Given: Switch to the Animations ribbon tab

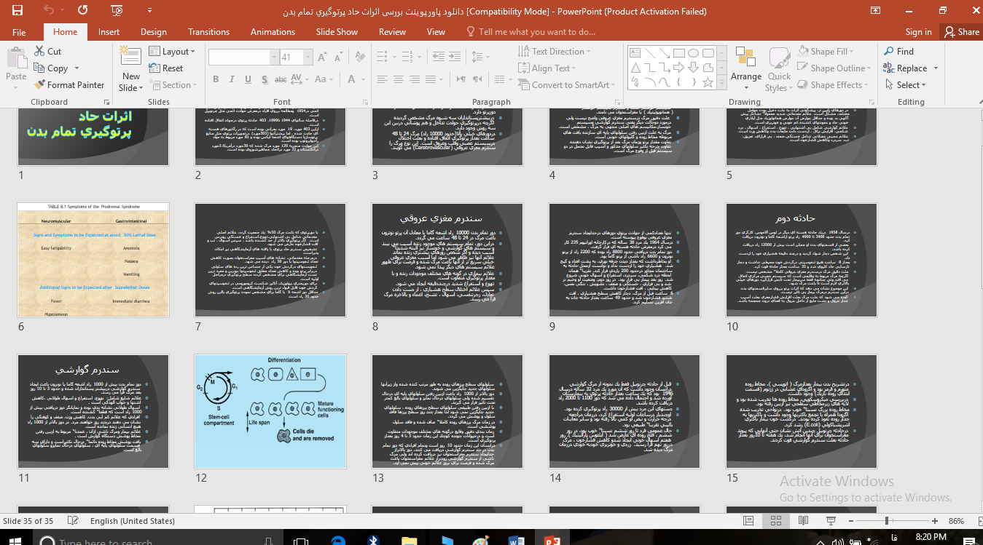Looking at the screenshot, I should coord(273,32).
